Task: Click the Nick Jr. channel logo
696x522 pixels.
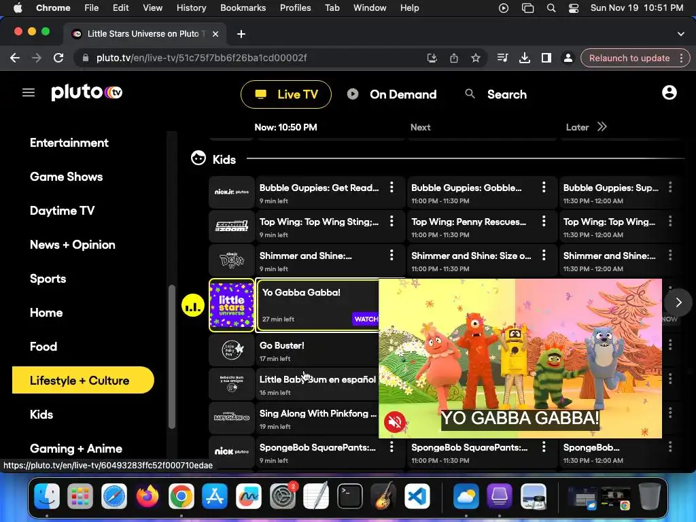Action: pos(232,192)
